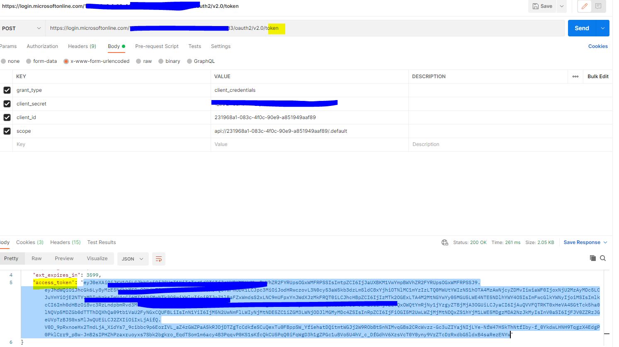Click the Size: 2.05 KB text

(540, 242)
